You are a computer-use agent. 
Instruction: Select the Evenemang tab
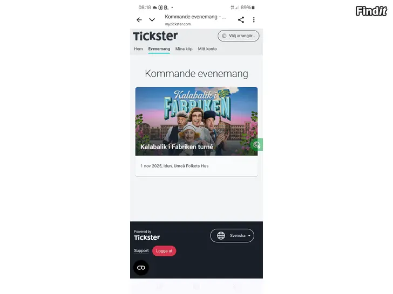pyautogui.click(x=159, y=49)
